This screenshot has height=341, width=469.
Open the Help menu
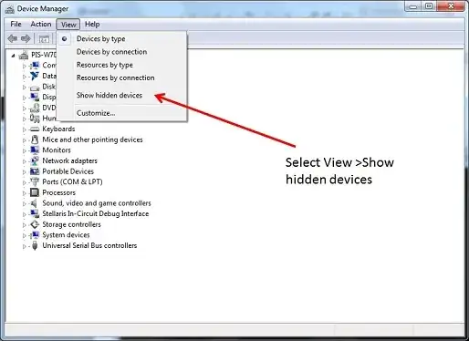point(92,24)
